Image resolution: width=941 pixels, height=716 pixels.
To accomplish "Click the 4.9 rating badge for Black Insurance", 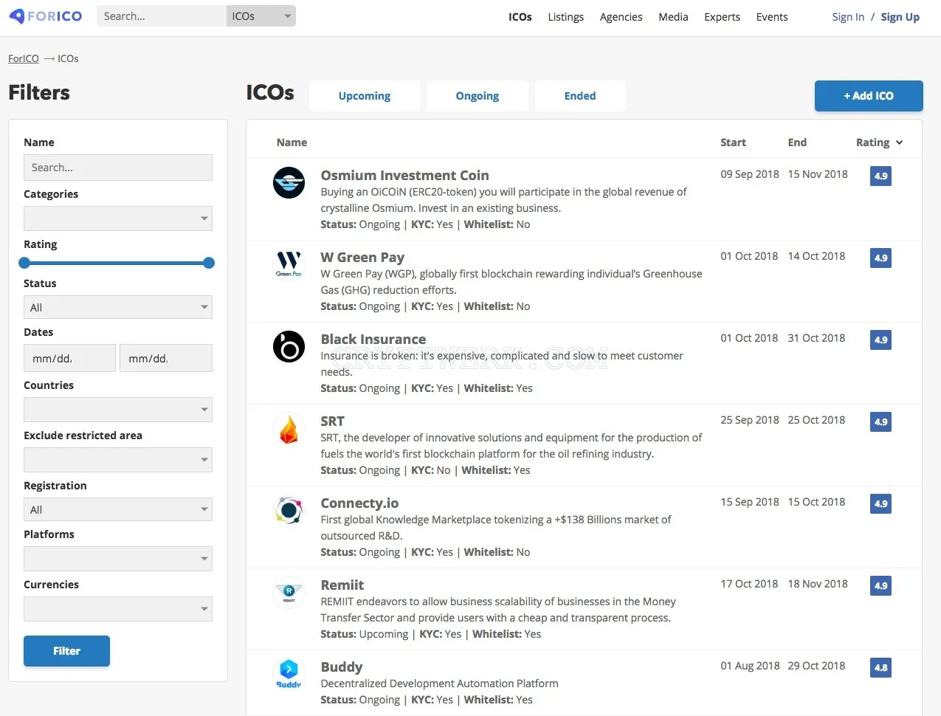I will point(880,340).
